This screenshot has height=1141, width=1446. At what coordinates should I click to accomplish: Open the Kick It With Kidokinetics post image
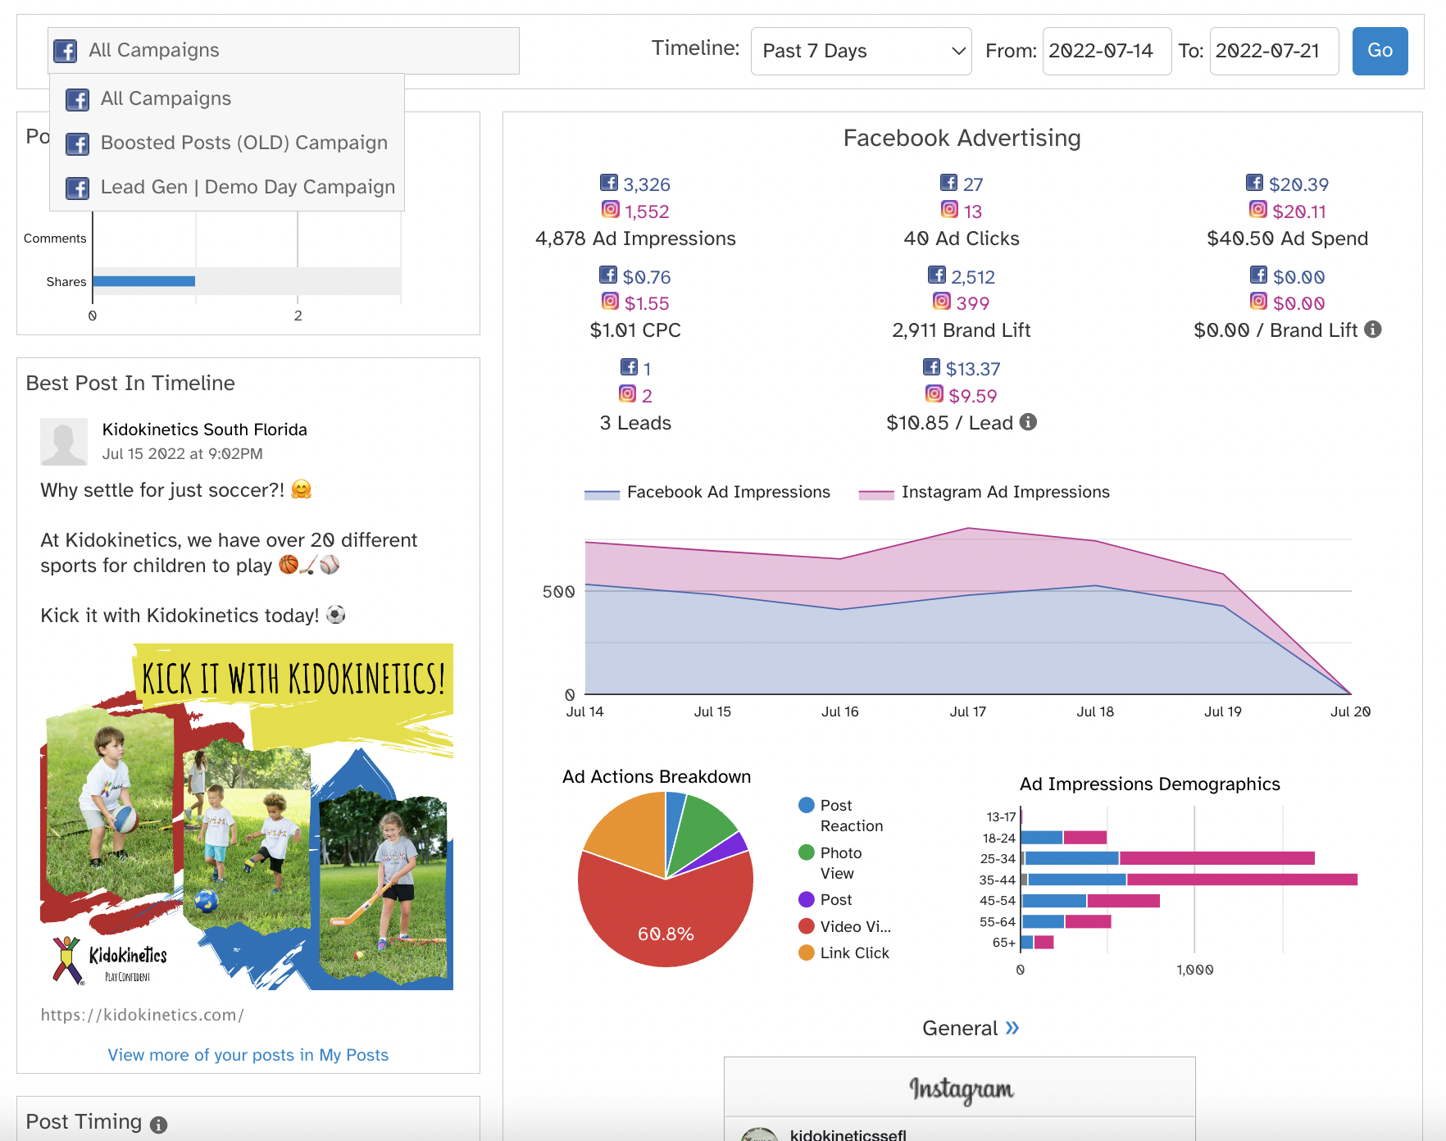pos(247,816)
